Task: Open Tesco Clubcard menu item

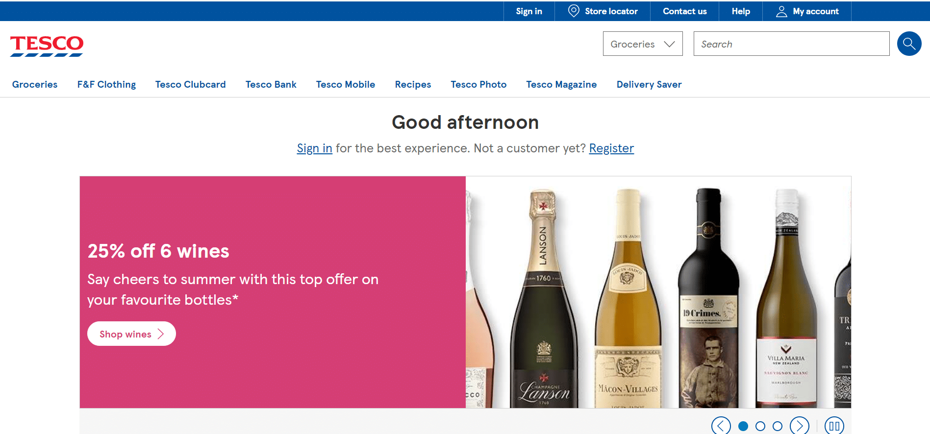Action: [191, 84]
